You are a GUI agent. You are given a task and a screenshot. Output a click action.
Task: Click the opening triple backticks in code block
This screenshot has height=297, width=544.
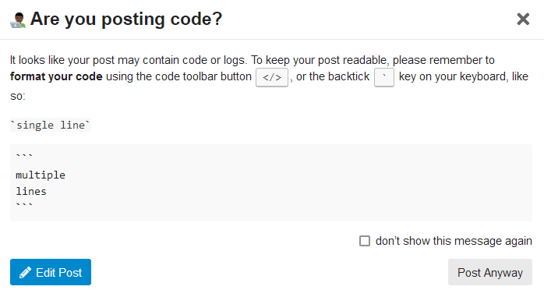click(24, 156)
